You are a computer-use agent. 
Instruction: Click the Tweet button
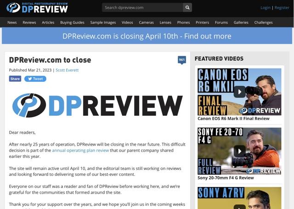coord(35,79)
